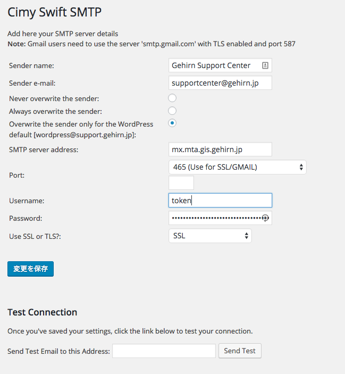Expand the SSL or TLS dropdown
The height and width of the screenshot is (374, 345).
click(x=210, y=236)
